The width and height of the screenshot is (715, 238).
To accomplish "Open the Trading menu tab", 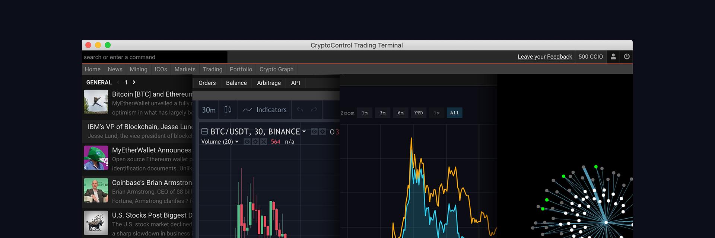I will (213, 69).
